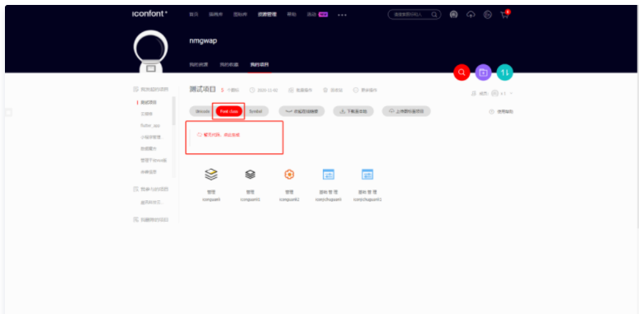The image size is (639, 314).
Task: Open the highlighted bold navigation item
Action: tap(267, 15)
